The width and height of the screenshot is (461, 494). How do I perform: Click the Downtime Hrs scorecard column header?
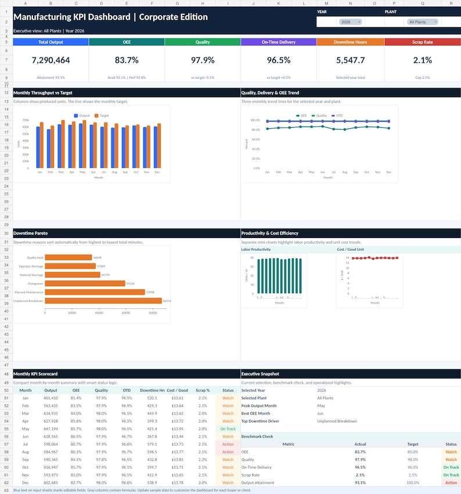coord(152,390)
